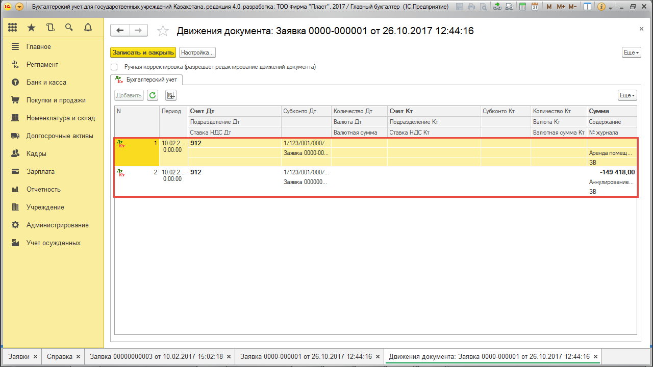Click the green refresh icon

pos(153,95)
